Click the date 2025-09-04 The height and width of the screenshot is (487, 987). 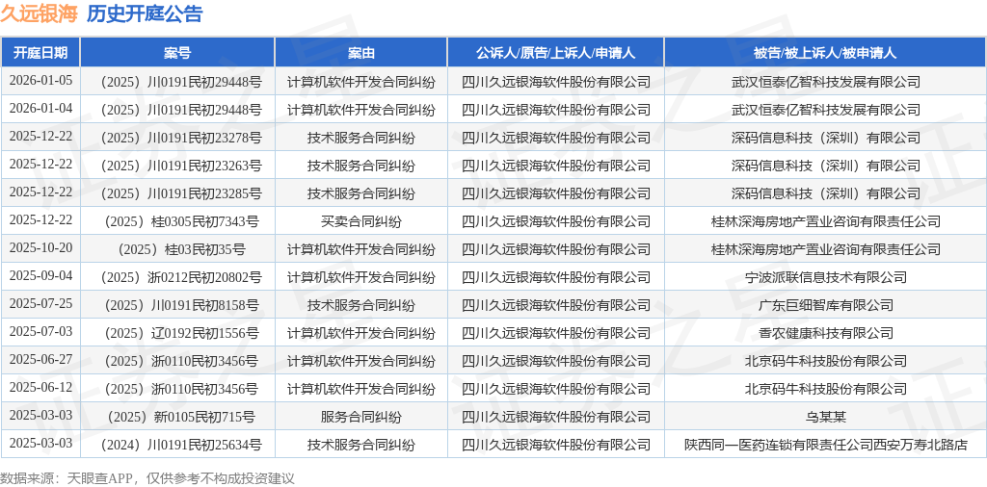point(40,276)
